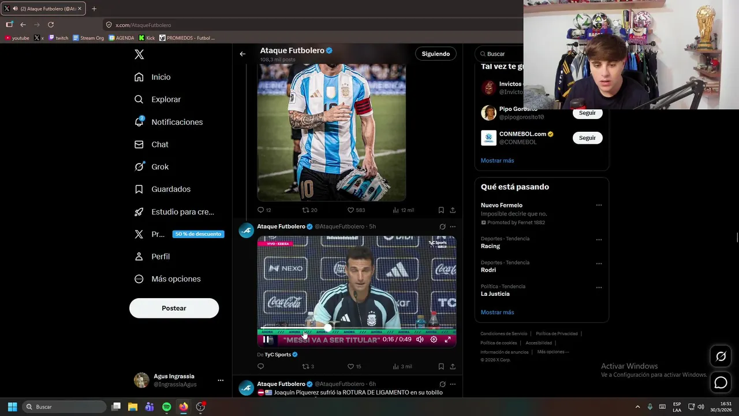Open account menu dots next to Agus Ingrassia
The image size is (739, 416).
[x=221, y=380]
